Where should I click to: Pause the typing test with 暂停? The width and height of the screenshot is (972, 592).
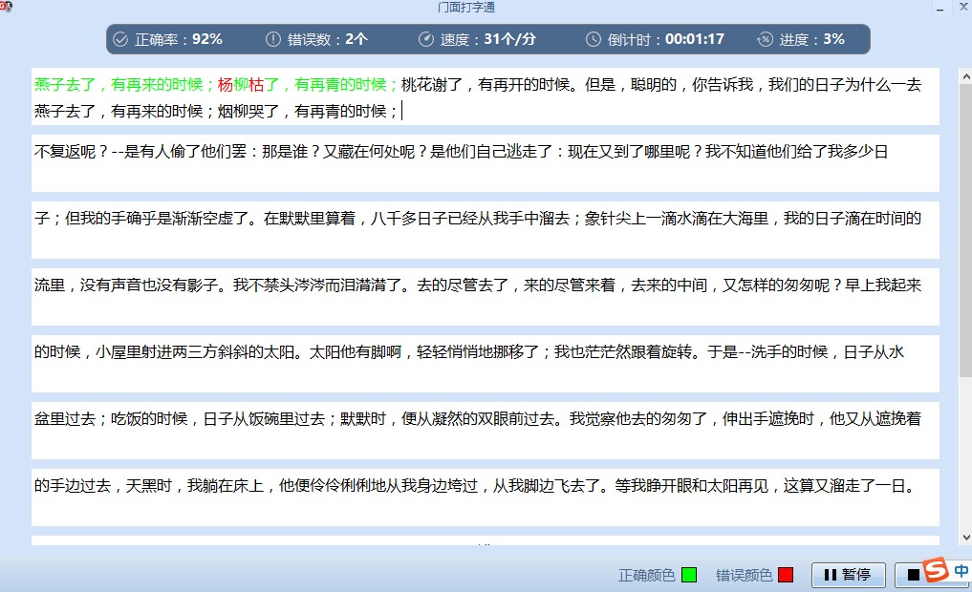click(848, 575)
